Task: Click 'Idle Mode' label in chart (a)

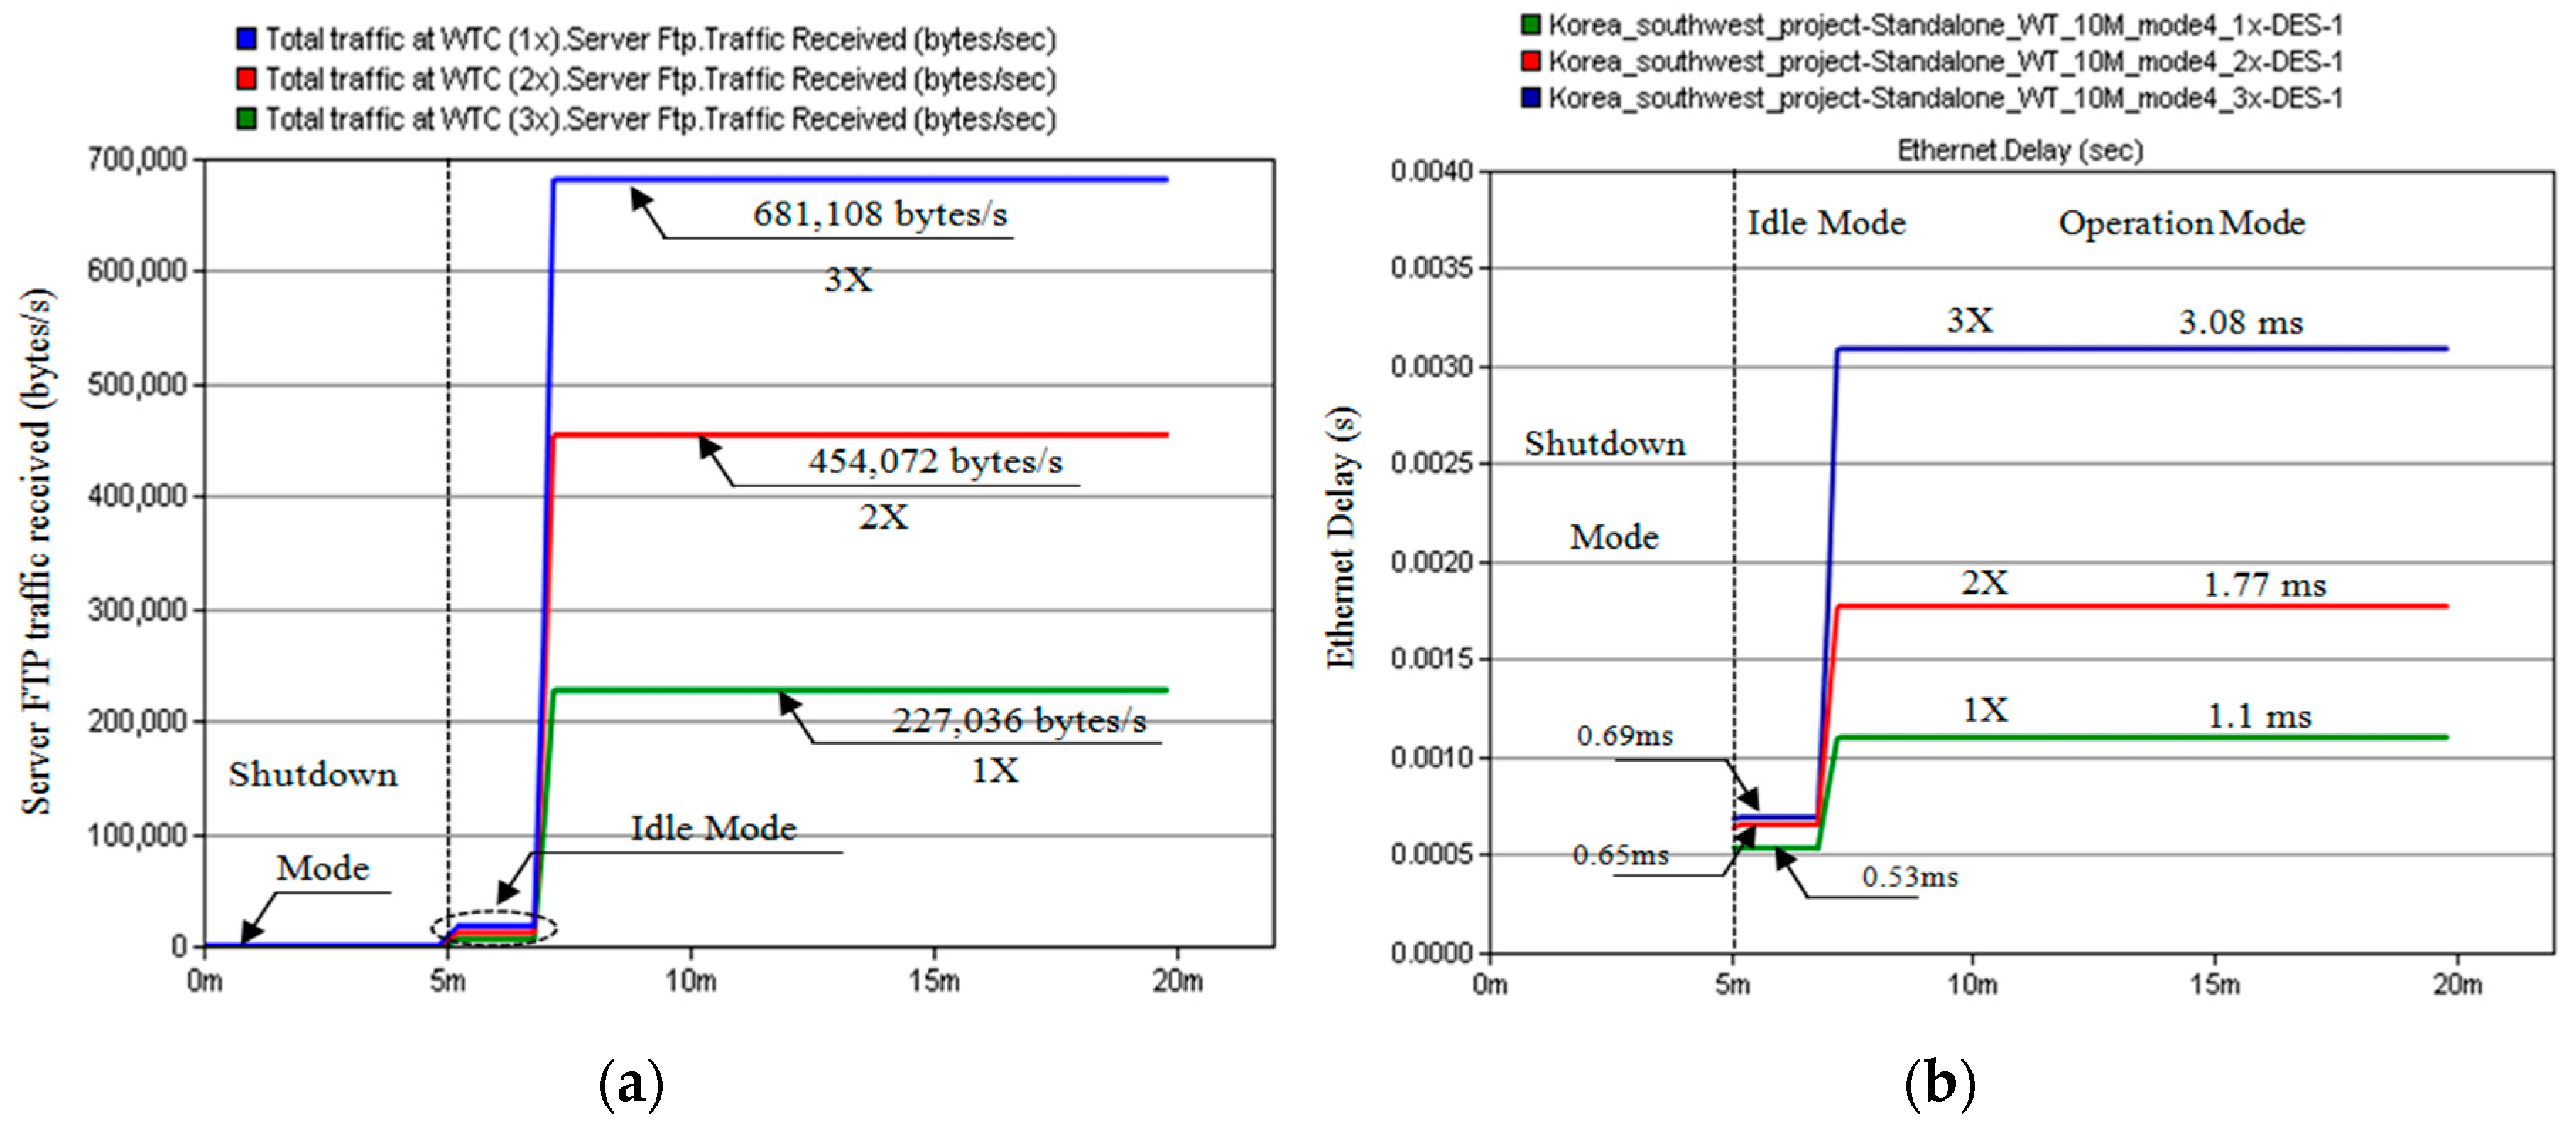Action: [x=714, y=828]
